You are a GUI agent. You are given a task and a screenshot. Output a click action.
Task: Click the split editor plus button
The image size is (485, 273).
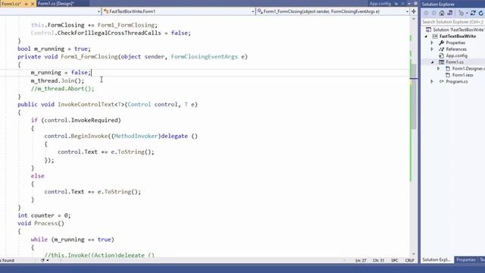click(414, 11)
